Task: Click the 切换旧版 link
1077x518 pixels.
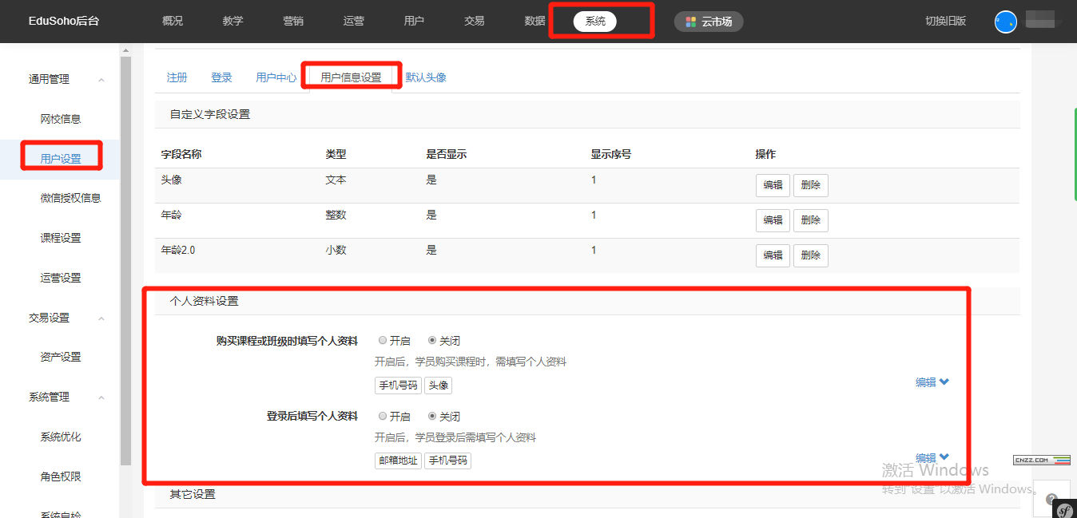Action: click(x=945, y=22)
